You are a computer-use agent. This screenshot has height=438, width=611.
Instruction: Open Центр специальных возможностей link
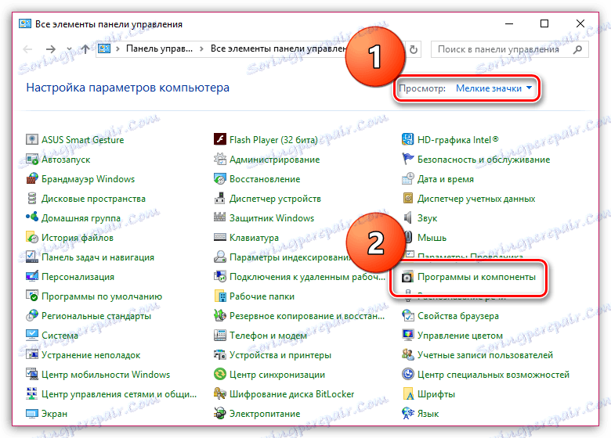pos(493,374)
